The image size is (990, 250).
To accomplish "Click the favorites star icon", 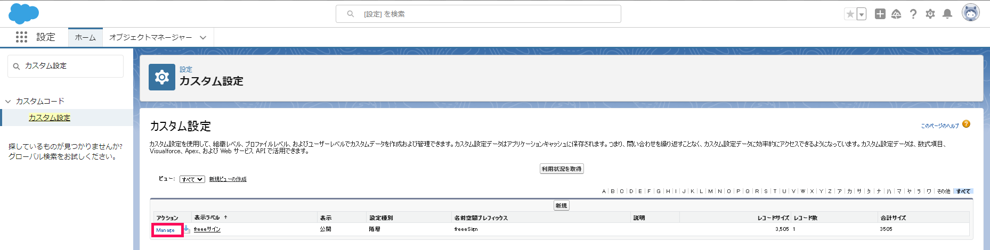I will pos(850,14).
